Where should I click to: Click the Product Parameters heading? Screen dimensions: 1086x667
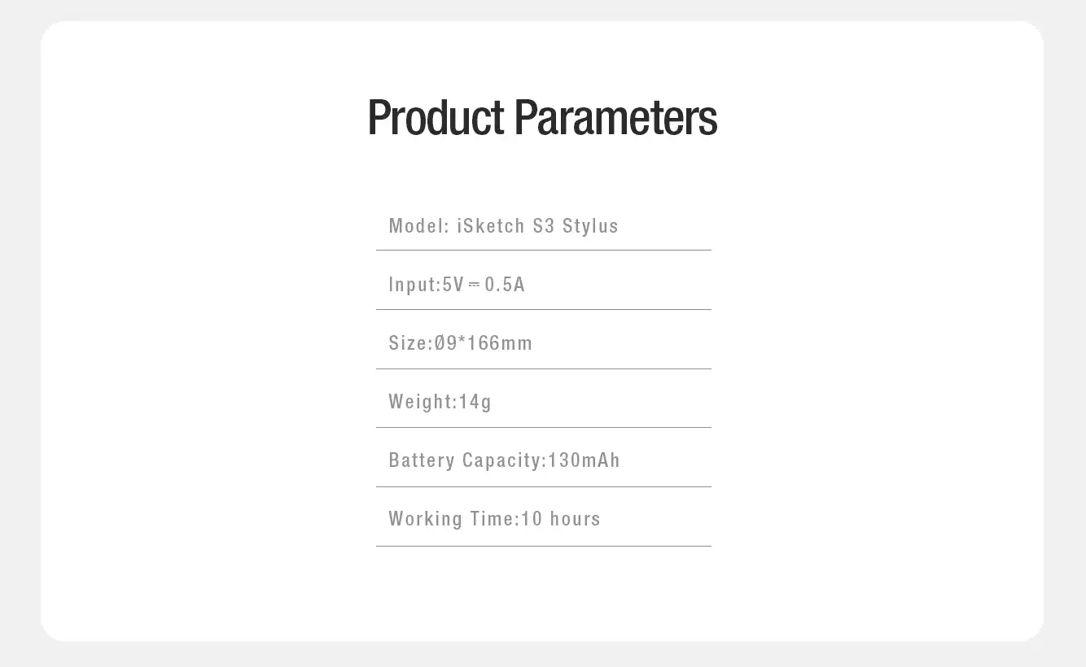pyautogui.click(x=542, y=117)
